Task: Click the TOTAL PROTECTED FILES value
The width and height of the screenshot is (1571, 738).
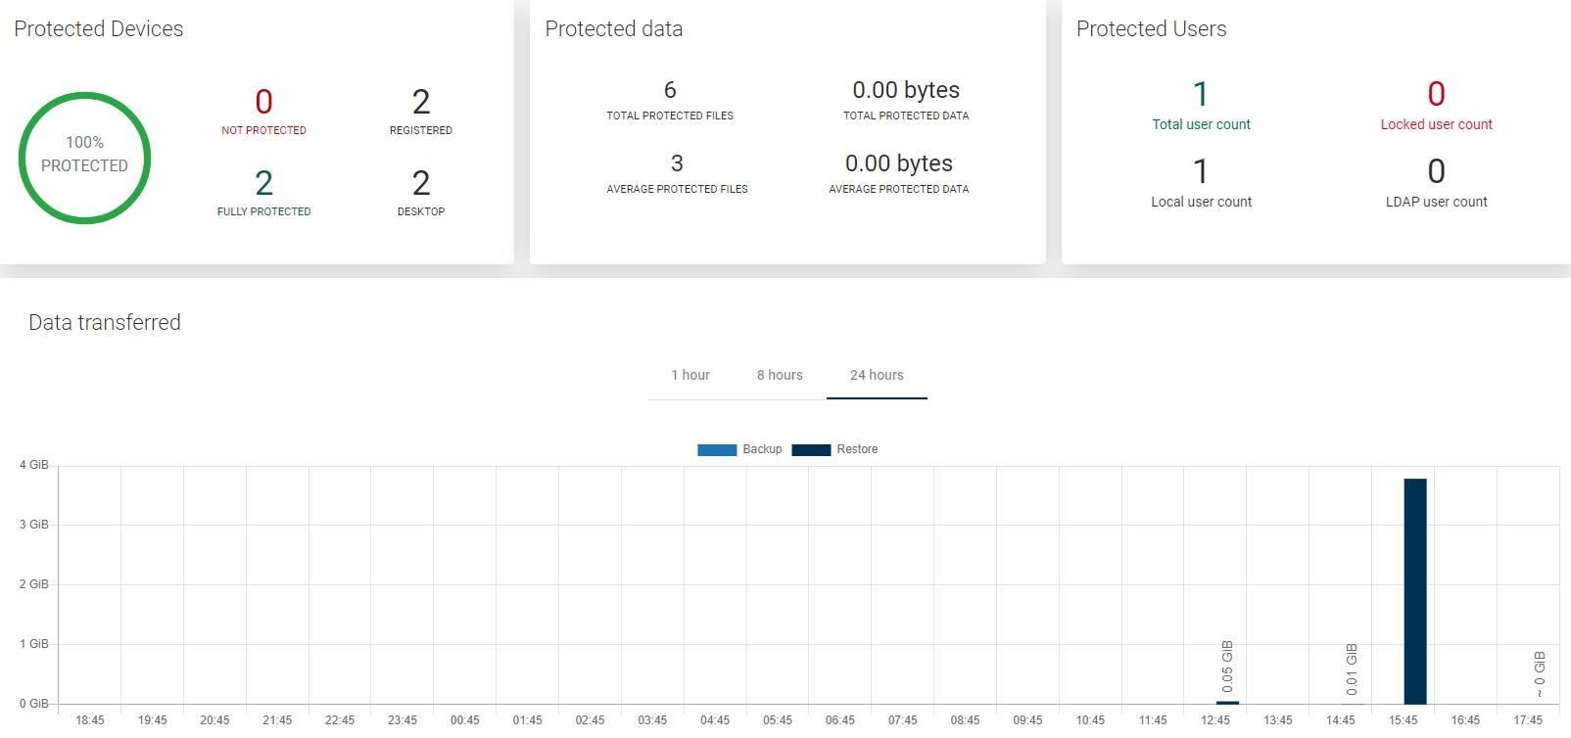Action: click(x=670, y=90)
